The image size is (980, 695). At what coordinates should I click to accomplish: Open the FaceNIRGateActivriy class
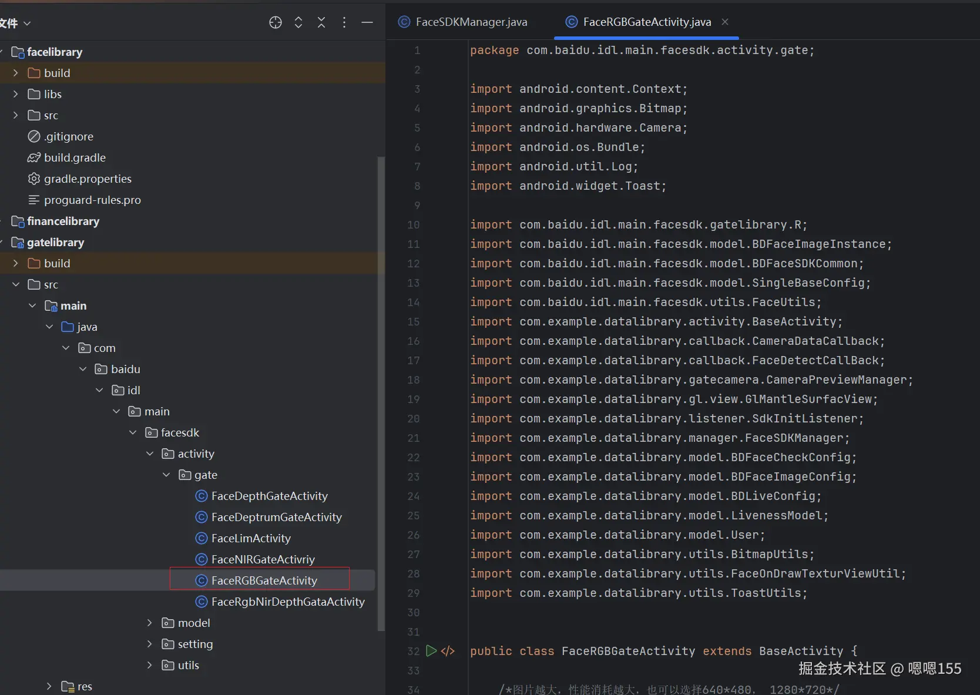pos(263,559)
